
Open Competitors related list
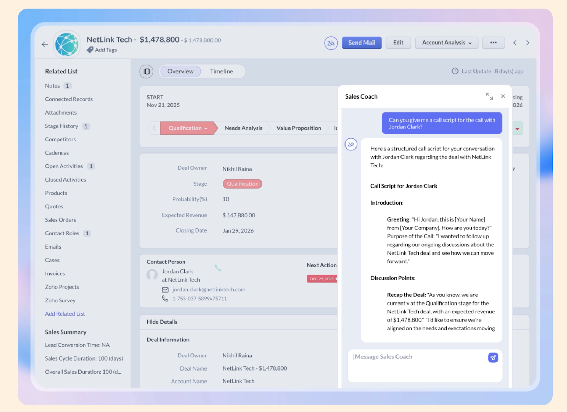[x=60, y=139]
